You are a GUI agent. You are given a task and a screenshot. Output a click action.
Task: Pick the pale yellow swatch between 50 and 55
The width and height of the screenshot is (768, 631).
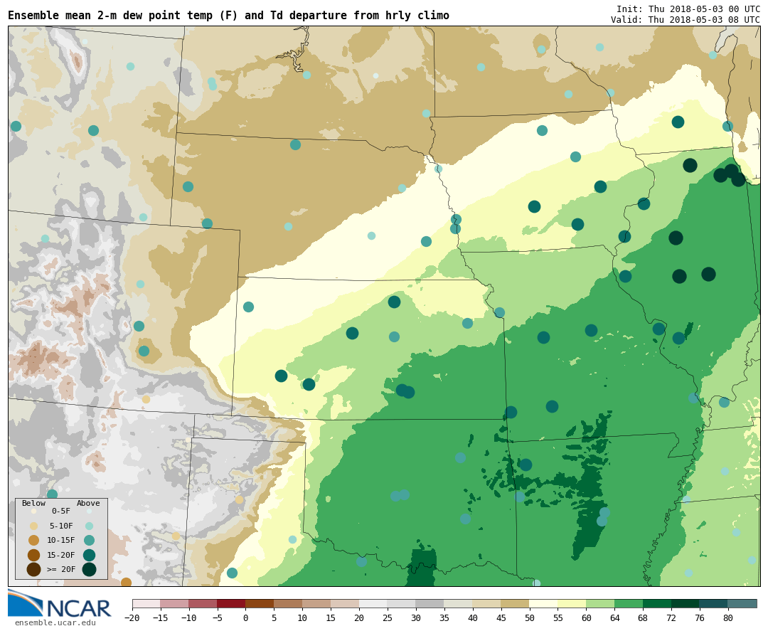[x=544, y=603]
